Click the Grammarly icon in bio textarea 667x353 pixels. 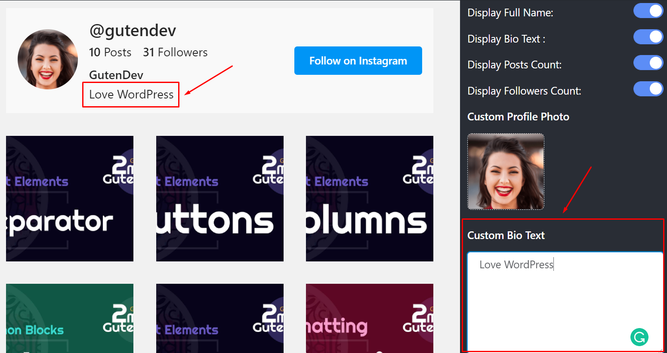click(x=639, y=337)
